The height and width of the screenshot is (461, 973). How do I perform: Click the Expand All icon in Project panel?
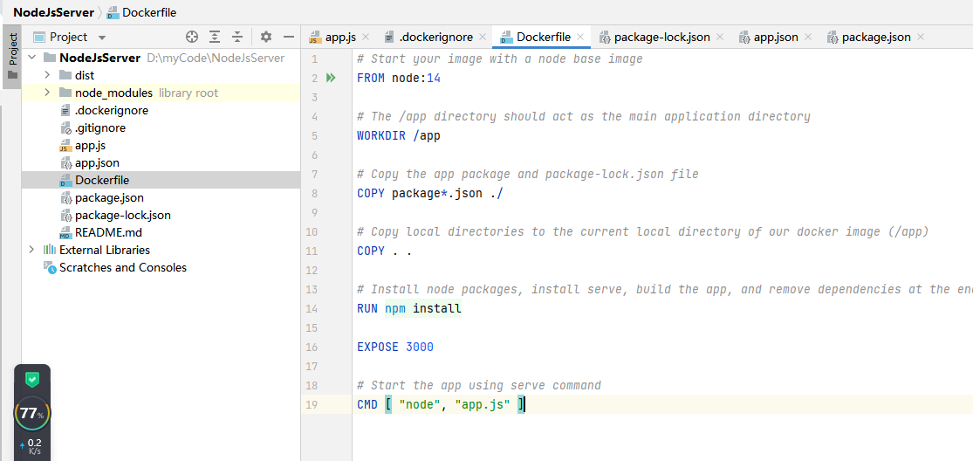(215, 37)
